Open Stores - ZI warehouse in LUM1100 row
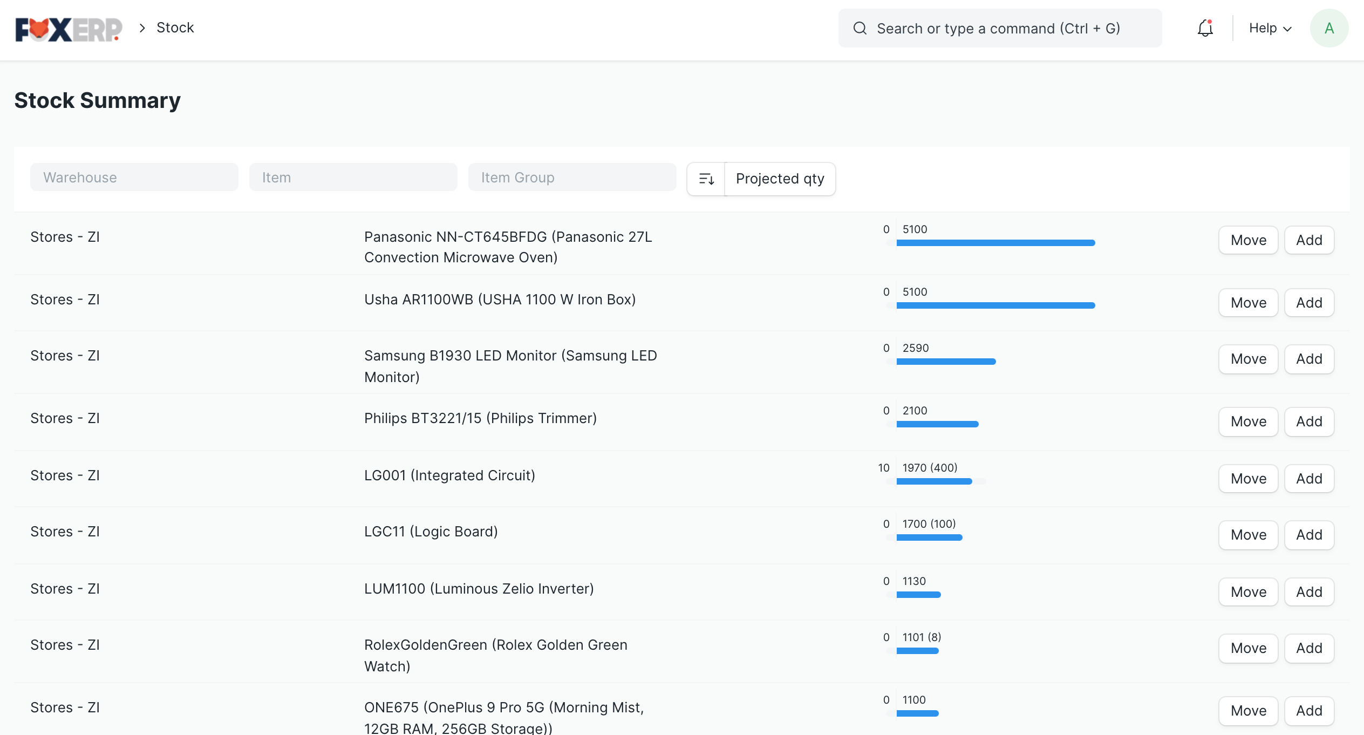Image resolution: width=1364 pixels, height=735 pixels. [x=65, y=589]
